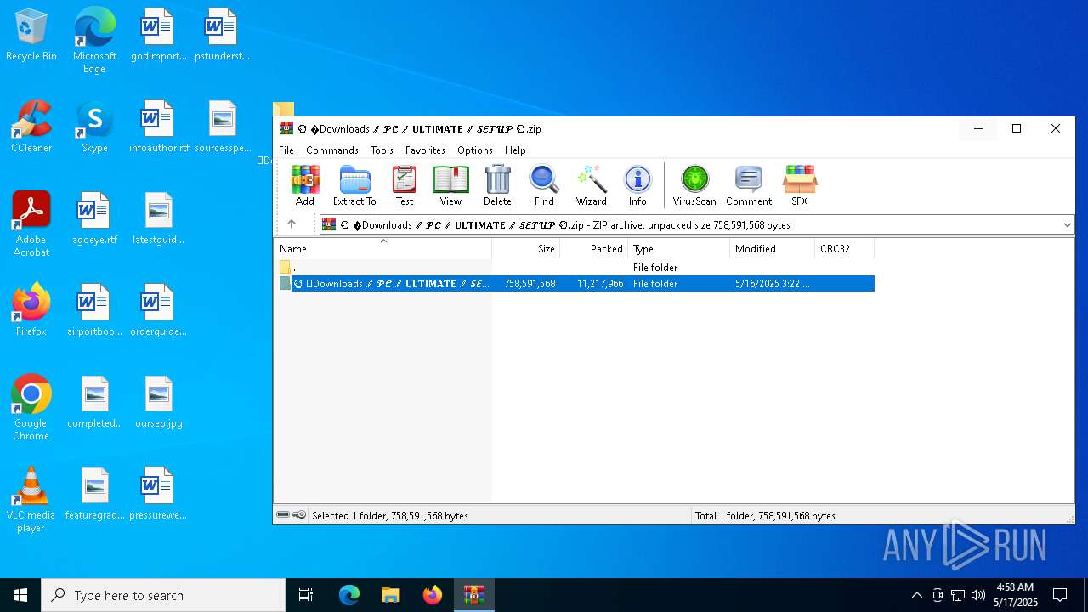1088x612 pixels.
Task: Select Skype desktop shortcut
Action: point(94,127)
